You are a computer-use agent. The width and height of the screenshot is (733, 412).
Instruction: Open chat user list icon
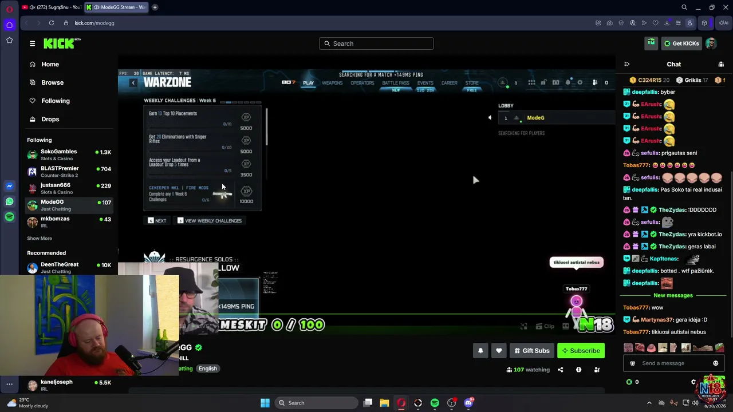coord(721,64)
